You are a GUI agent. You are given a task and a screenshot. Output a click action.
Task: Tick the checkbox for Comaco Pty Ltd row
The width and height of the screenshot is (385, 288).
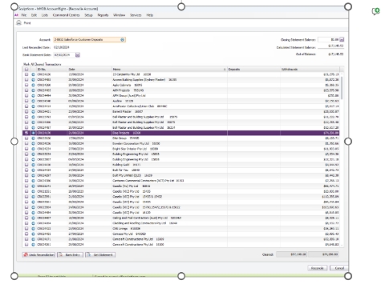(26, 234)
